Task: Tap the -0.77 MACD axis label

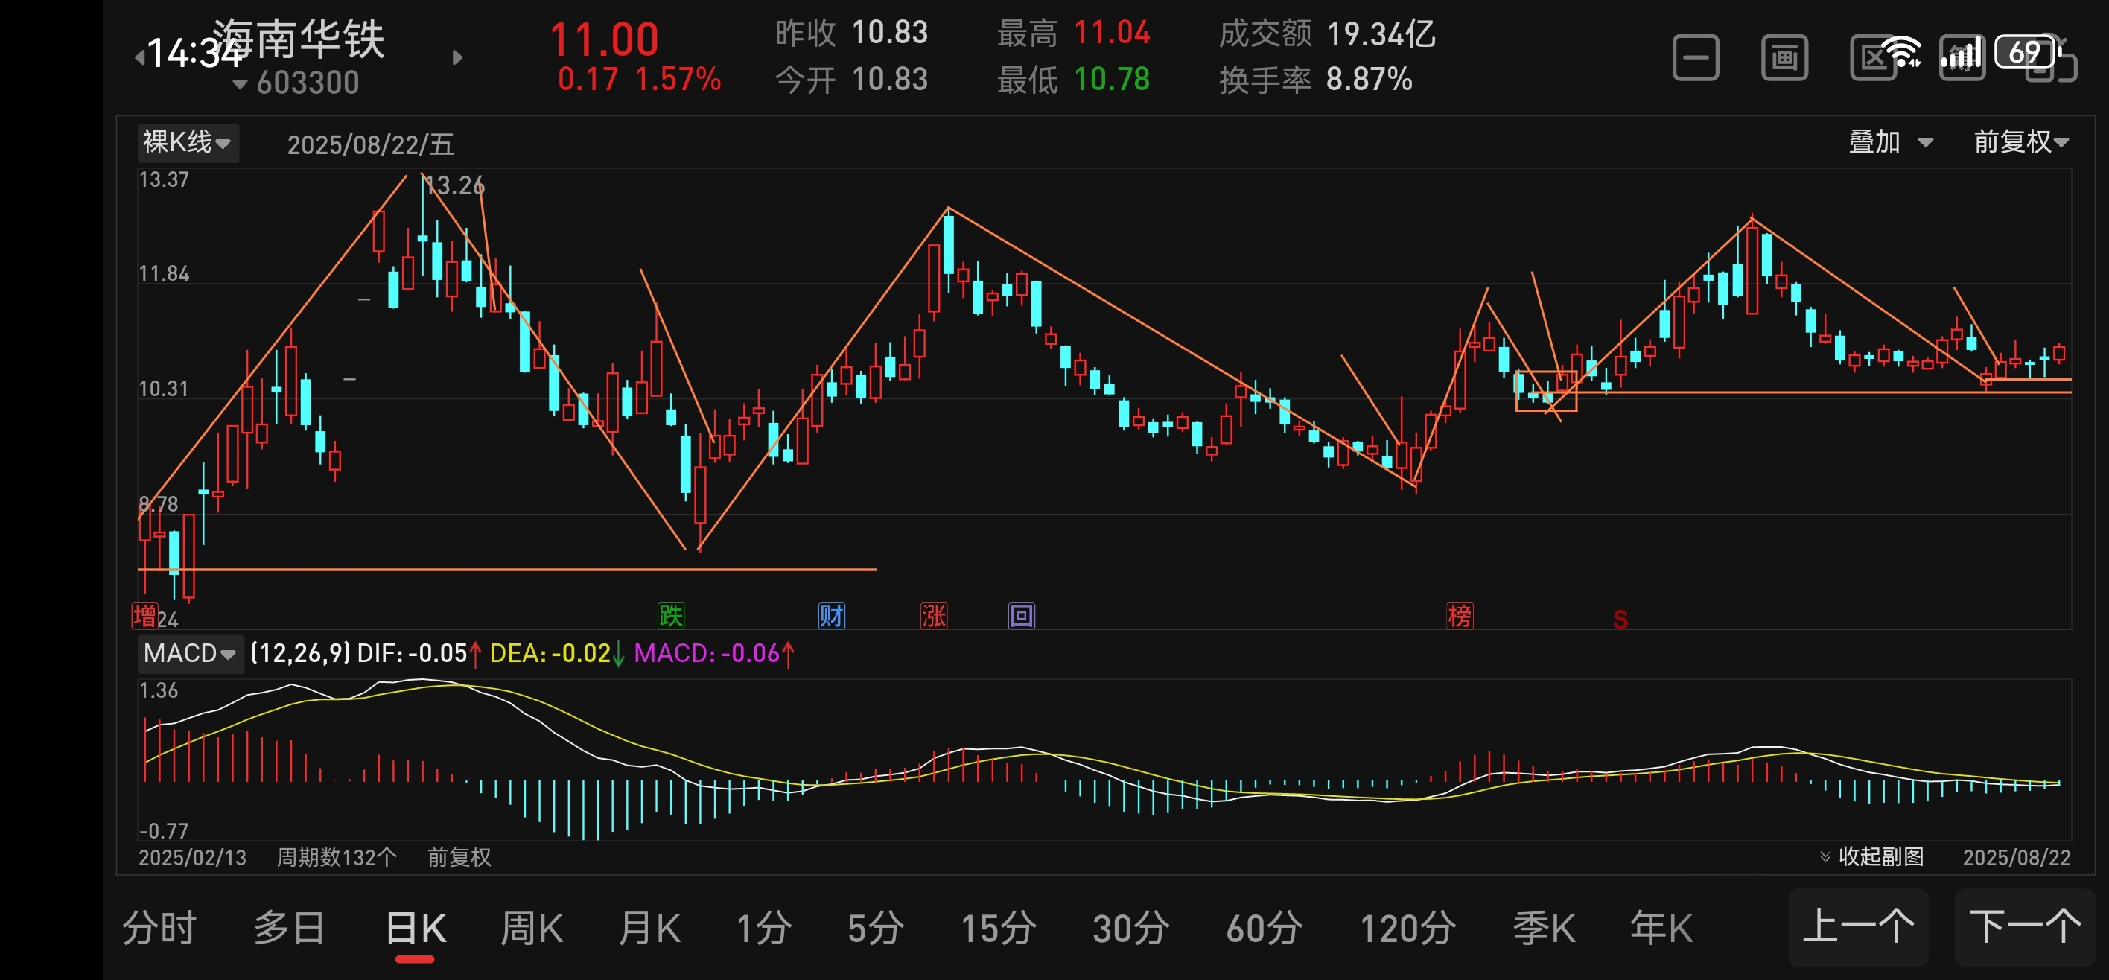Action: point(164,831)
